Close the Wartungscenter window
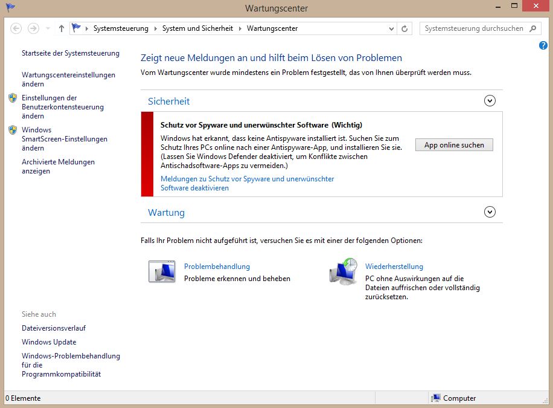The height and width of the screenshot is (408, 553). (535, 6)
